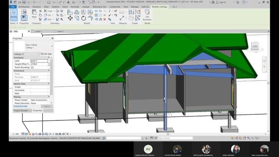Close the {3D} view tab
Viewport: 279px width, 157px height.
29,31
